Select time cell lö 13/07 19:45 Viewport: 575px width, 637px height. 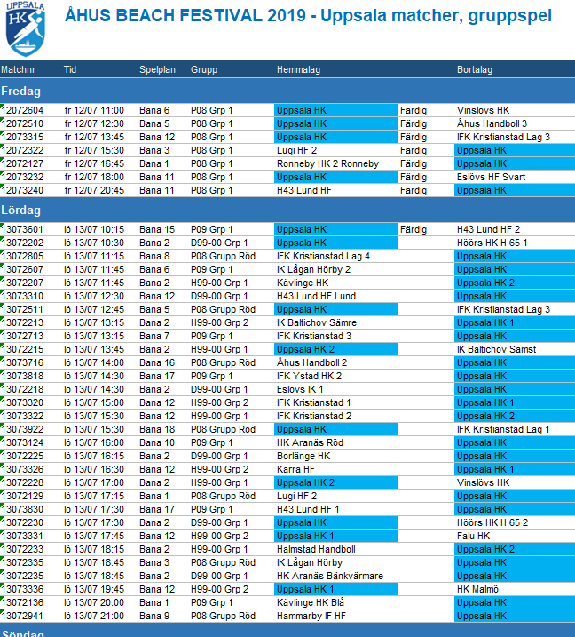click(94, 589)
